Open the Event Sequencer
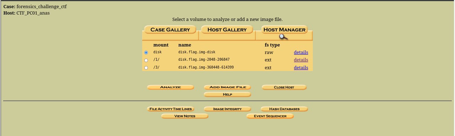Screen dimensions: 455x136 [x=270, y=116]
